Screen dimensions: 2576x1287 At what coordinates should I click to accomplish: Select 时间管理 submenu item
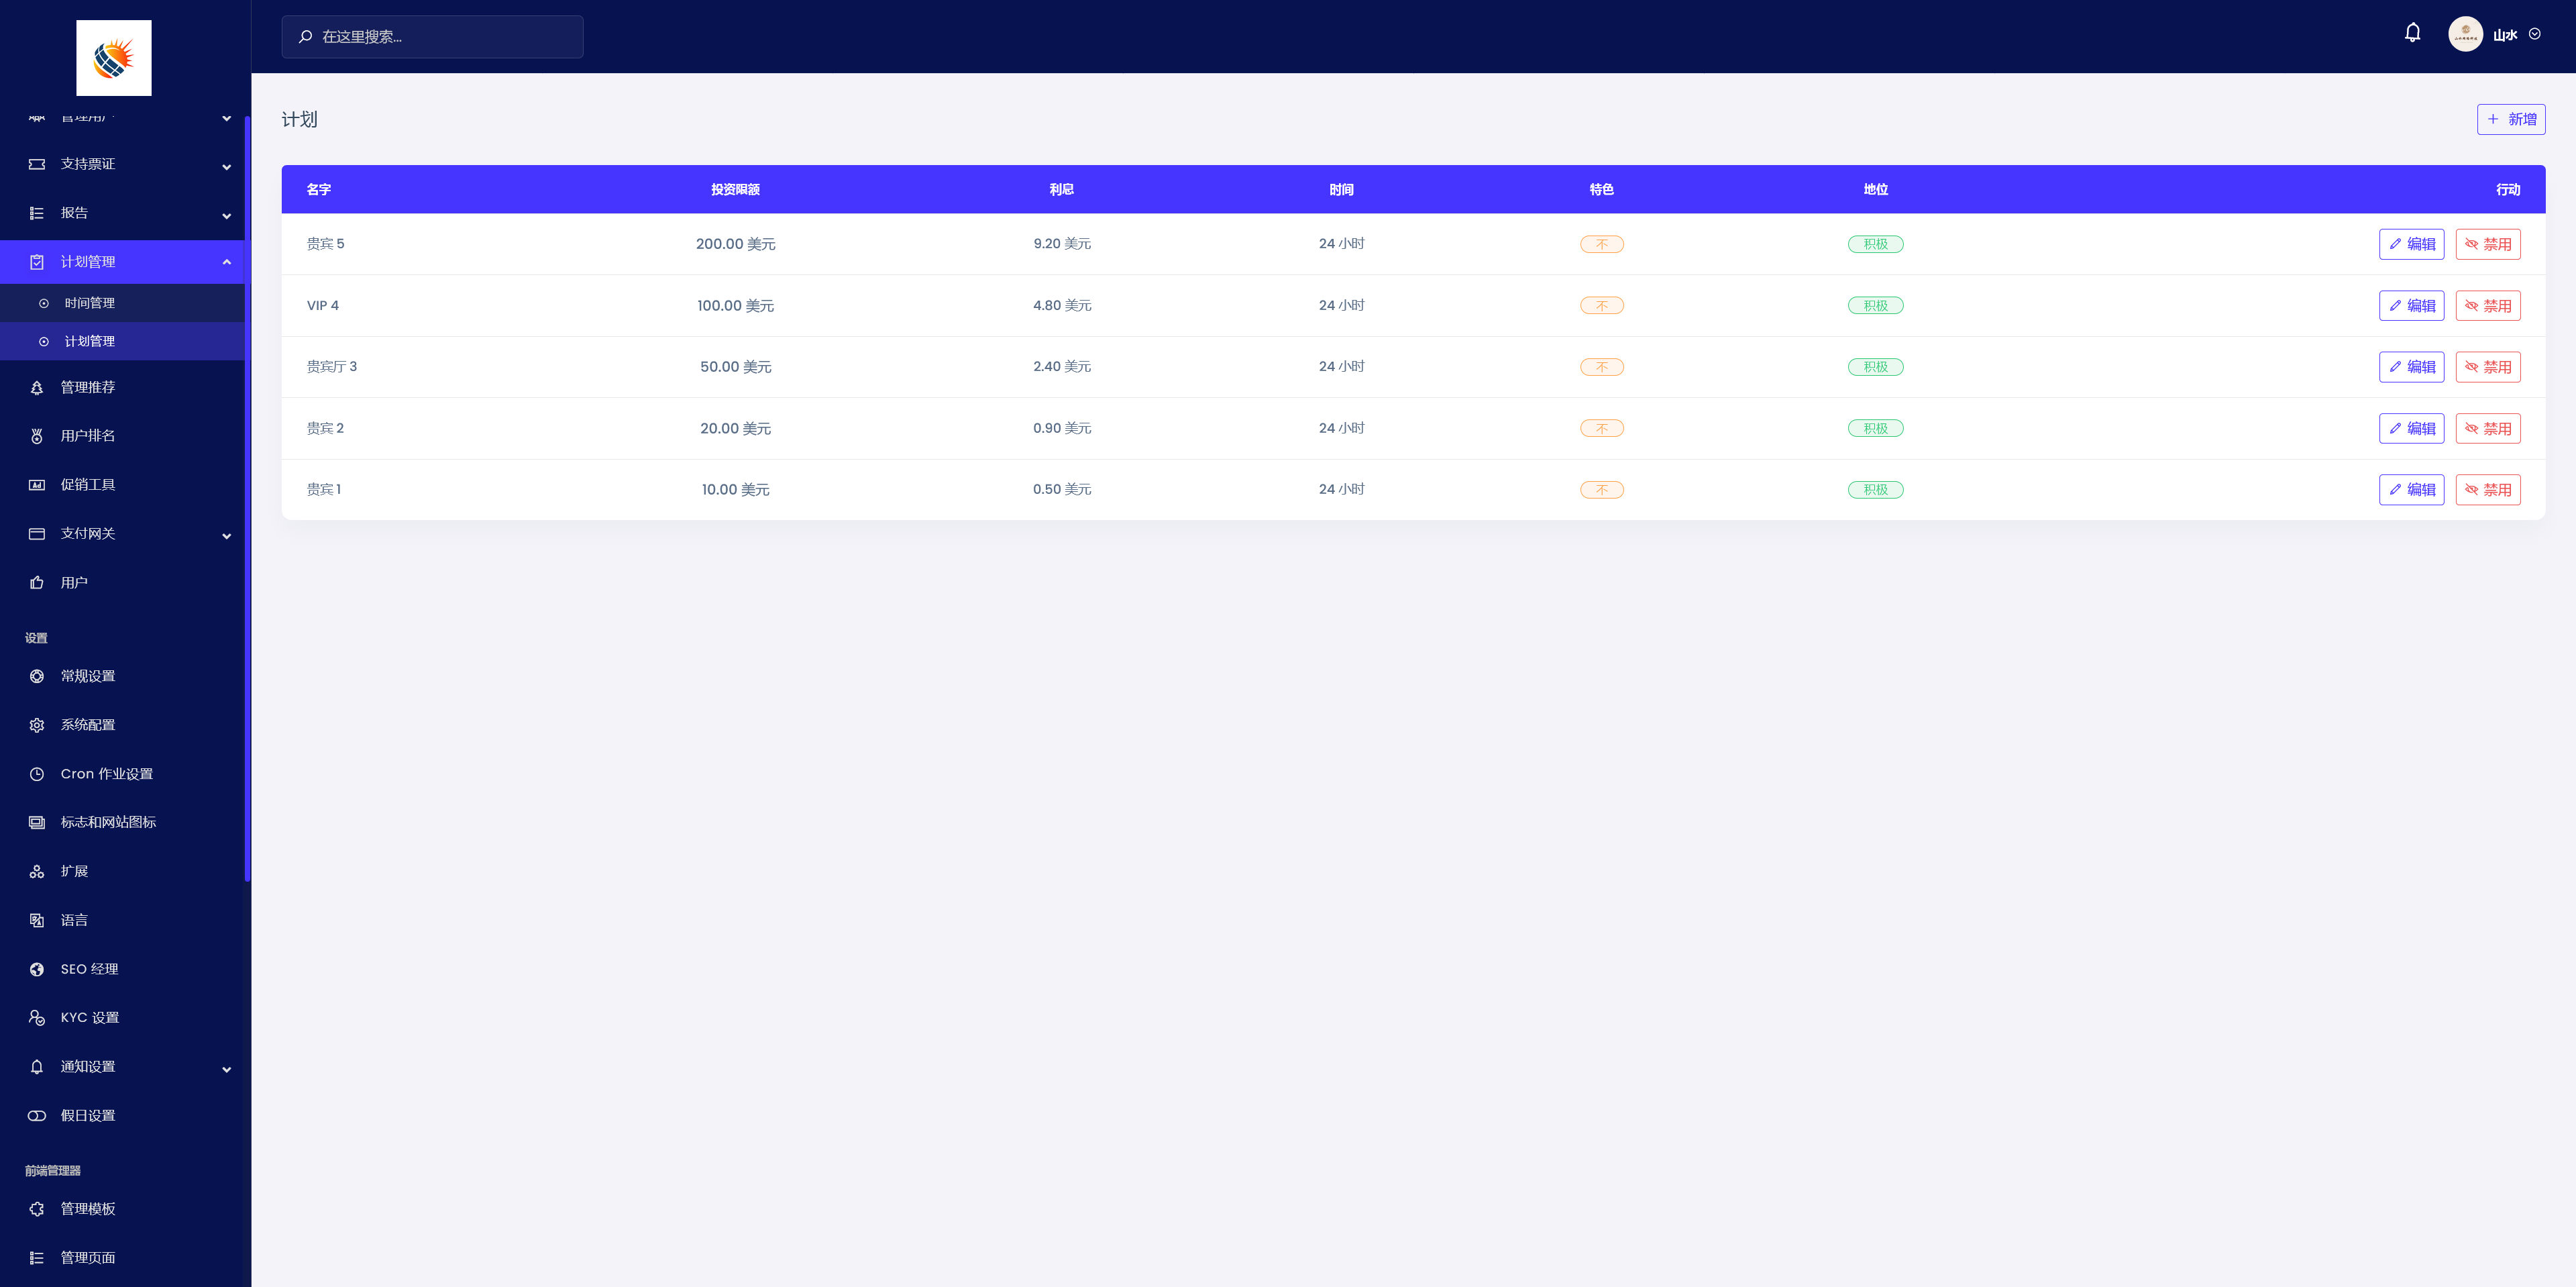pos(90,303)
